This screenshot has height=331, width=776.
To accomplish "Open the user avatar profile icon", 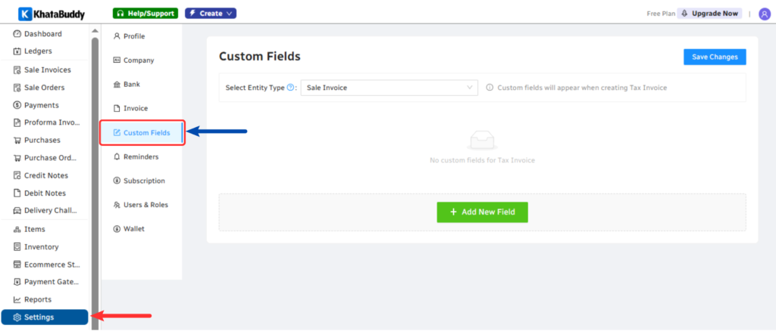I will pos(764,14).
